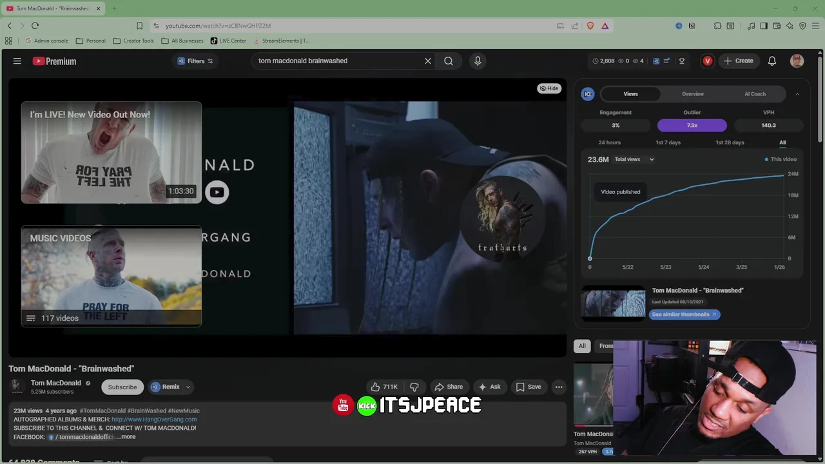Select the 1st 7 days range tab
Image resolution: width=825 pixels, height=464 pixels.
tap(668, 142)
